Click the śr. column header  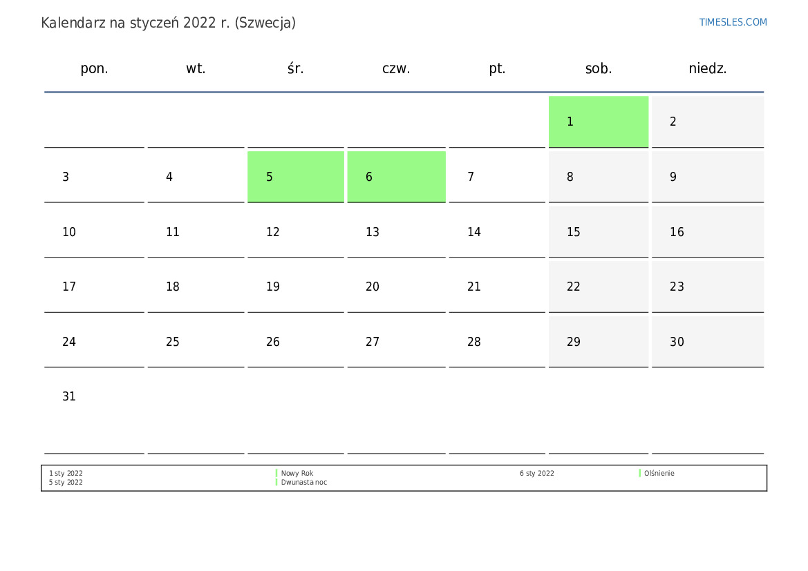coord(296,68)
